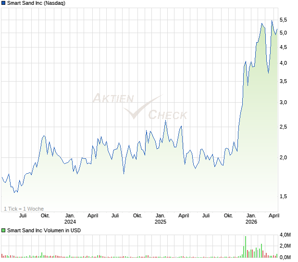Image resolution: width=298 pixels, height=262 pixels.
Task: Click the 'April' label following 'Jan. 2026'
Action: click(x=274, y=216)
